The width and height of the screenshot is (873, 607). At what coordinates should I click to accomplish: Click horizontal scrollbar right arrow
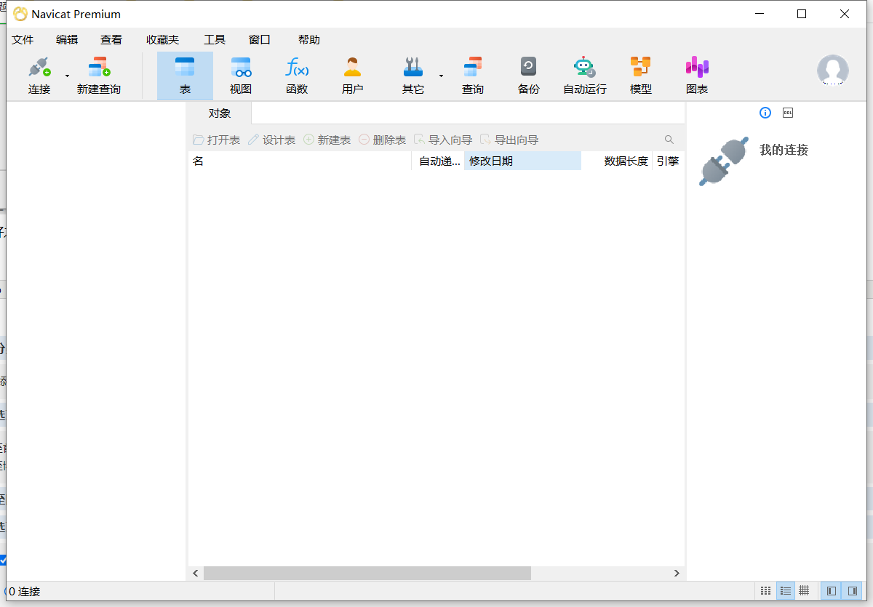[x=677, y=574]
